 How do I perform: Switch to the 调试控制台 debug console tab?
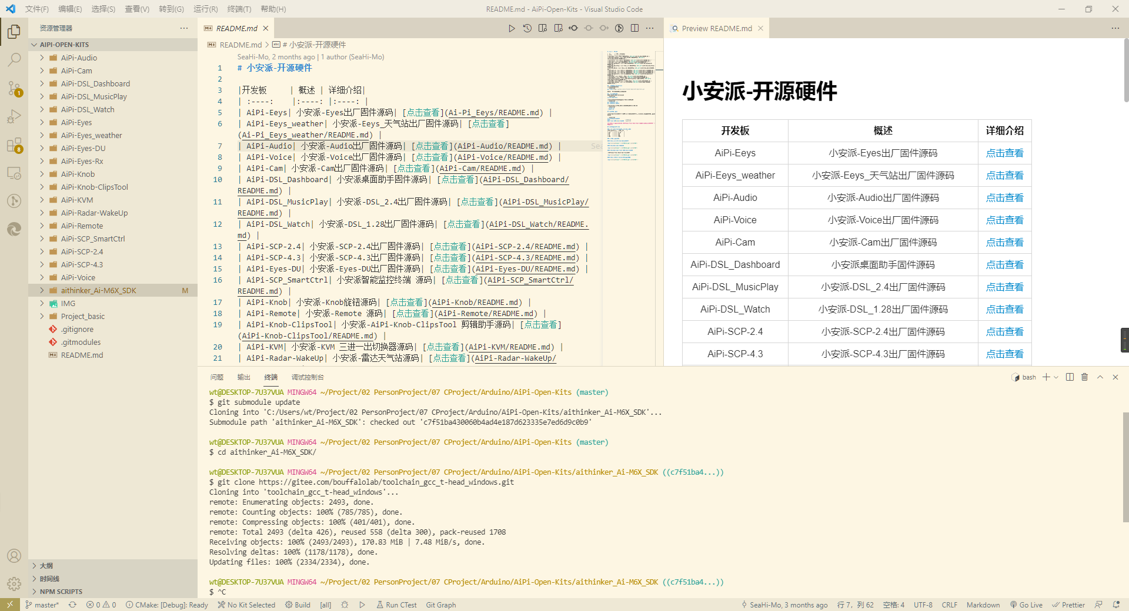coord(308,377)
